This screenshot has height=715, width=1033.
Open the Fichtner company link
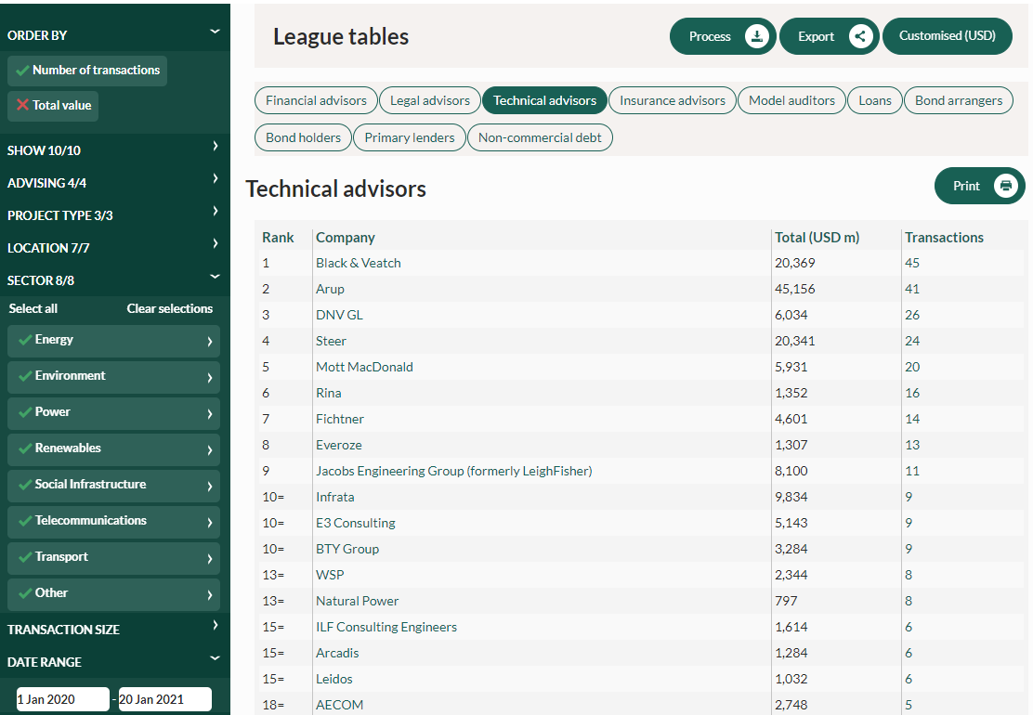[x=340, y=420]
